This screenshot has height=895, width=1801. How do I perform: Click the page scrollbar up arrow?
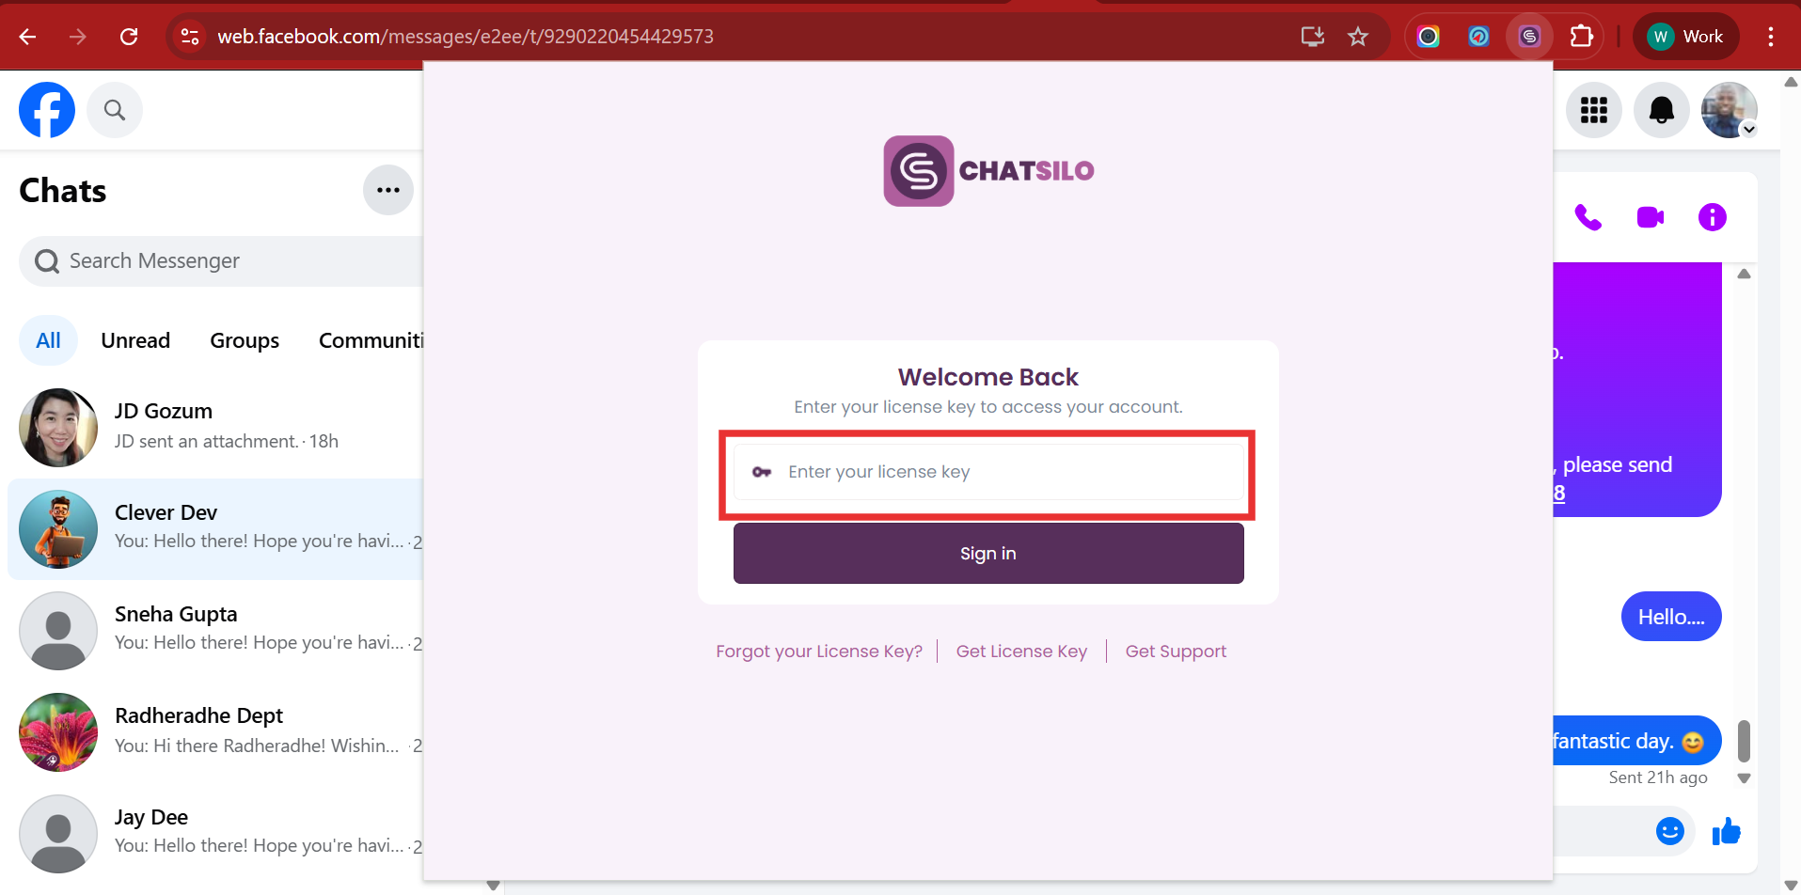1791,83
